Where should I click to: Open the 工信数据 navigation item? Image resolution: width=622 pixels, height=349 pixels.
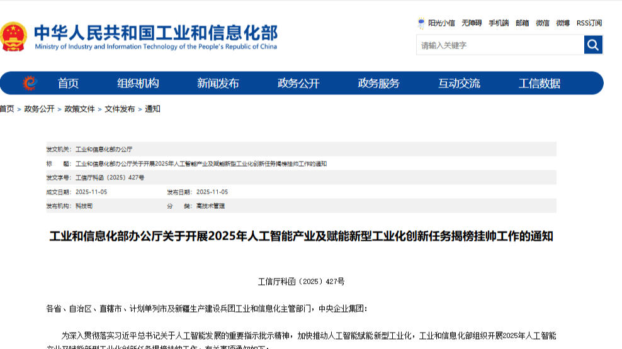[x=539, y=83]
